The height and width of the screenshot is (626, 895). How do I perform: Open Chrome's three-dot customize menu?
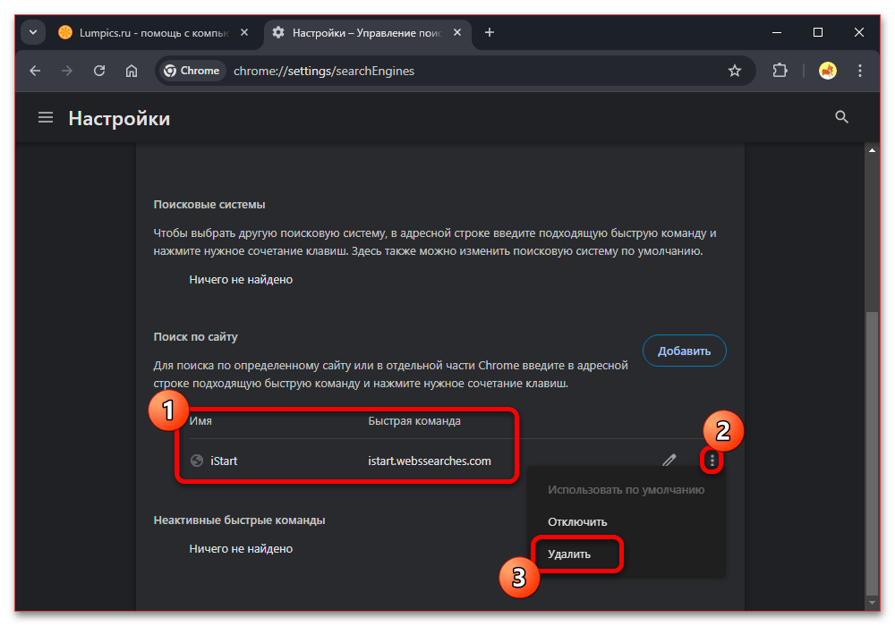tap(859, 70)
